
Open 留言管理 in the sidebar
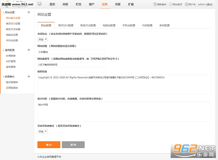11,67
